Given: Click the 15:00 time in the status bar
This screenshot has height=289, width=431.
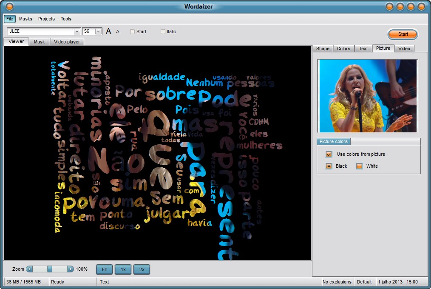Looking at the screenshot, I should [x=412, y=282].
